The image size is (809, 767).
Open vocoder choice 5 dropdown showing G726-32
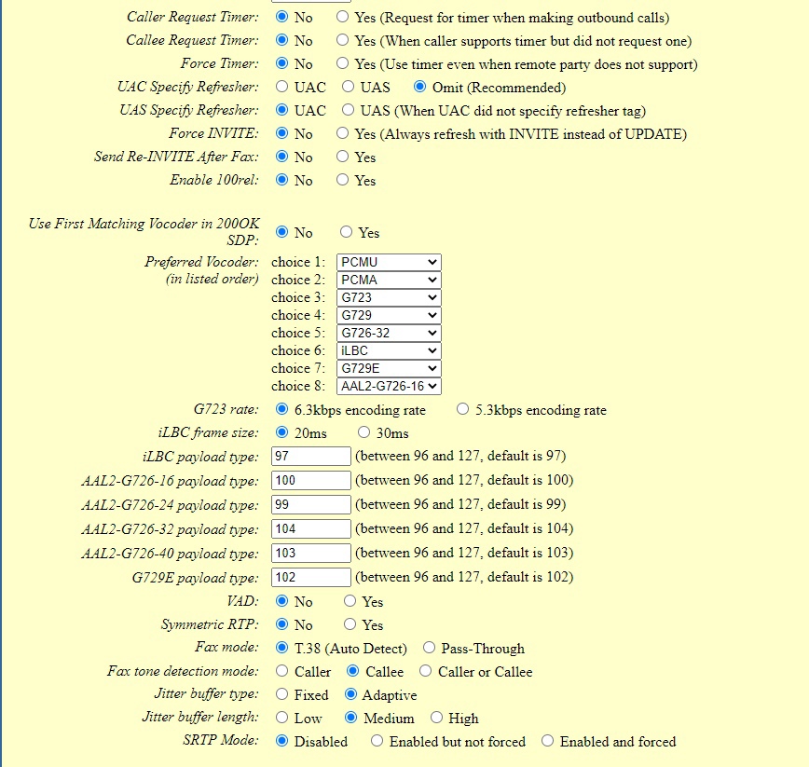[389, 333]
